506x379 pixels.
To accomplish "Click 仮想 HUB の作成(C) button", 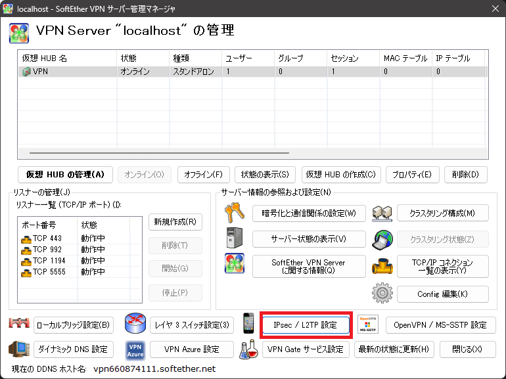I will [x=341, y=175].
